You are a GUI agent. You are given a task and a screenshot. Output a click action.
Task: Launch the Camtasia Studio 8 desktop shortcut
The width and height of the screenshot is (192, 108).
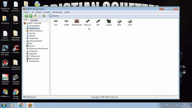[16, 79]
